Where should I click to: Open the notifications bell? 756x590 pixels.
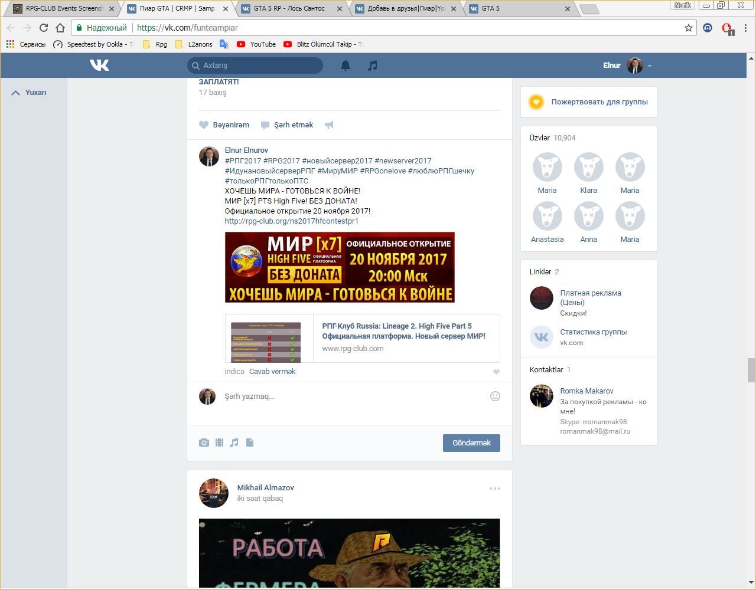pos(346,65)
